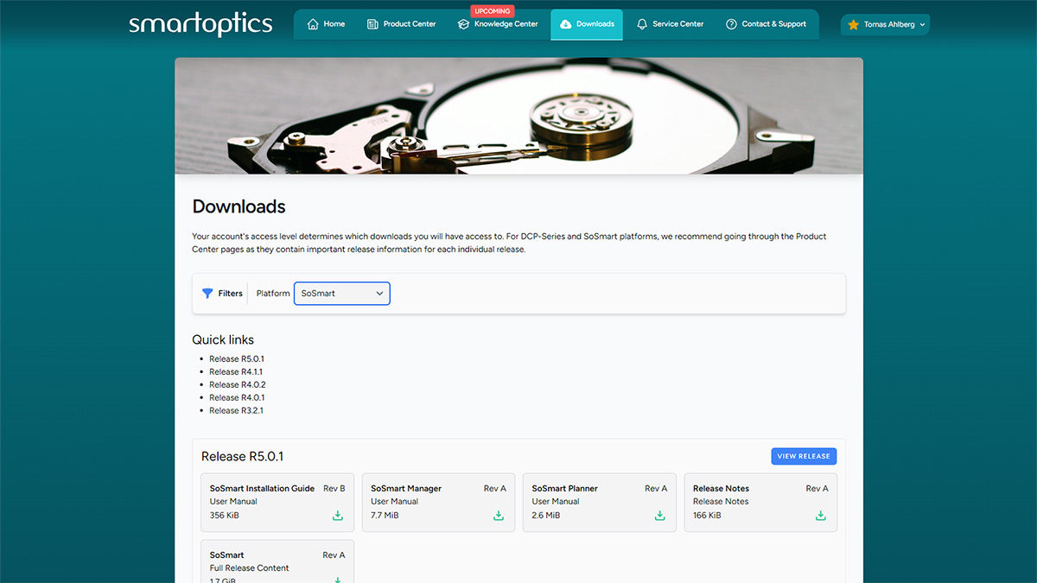
Task: Click the Contact & Support question icon
Action: click(731, 24)
